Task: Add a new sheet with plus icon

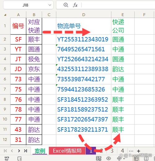Action: click(139, 151)
